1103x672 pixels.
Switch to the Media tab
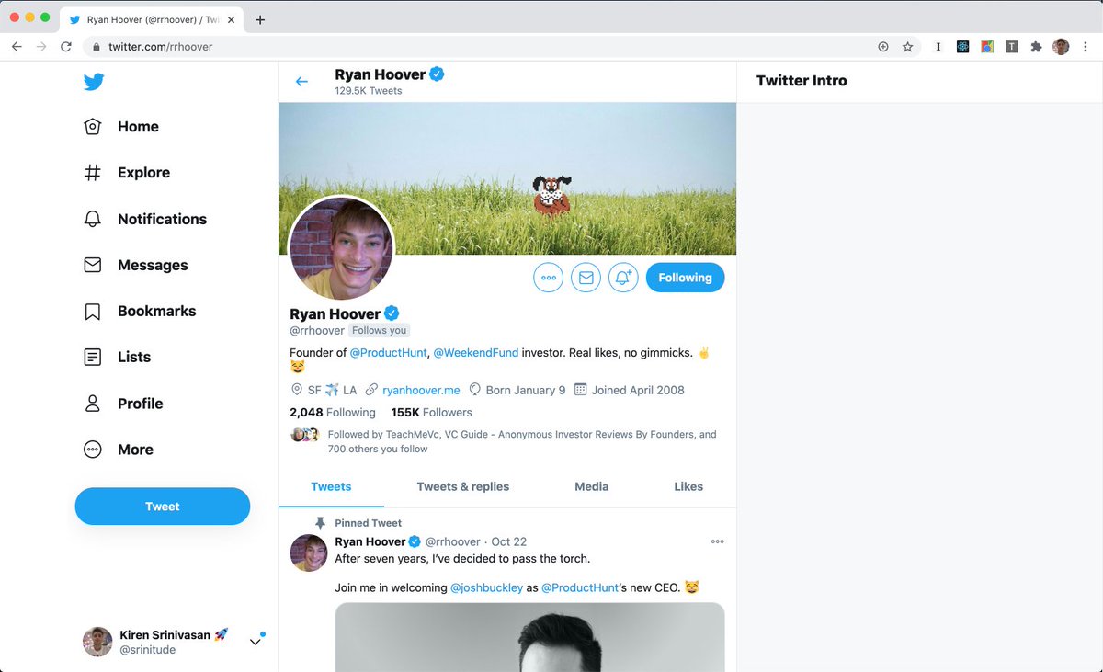pos(592,486)
